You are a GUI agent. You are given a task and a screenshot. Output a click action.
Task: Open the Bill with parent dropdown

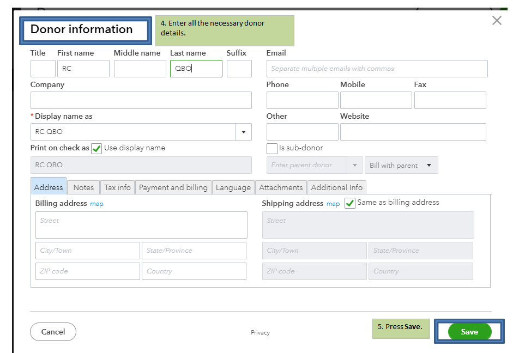tap(401, 165)
